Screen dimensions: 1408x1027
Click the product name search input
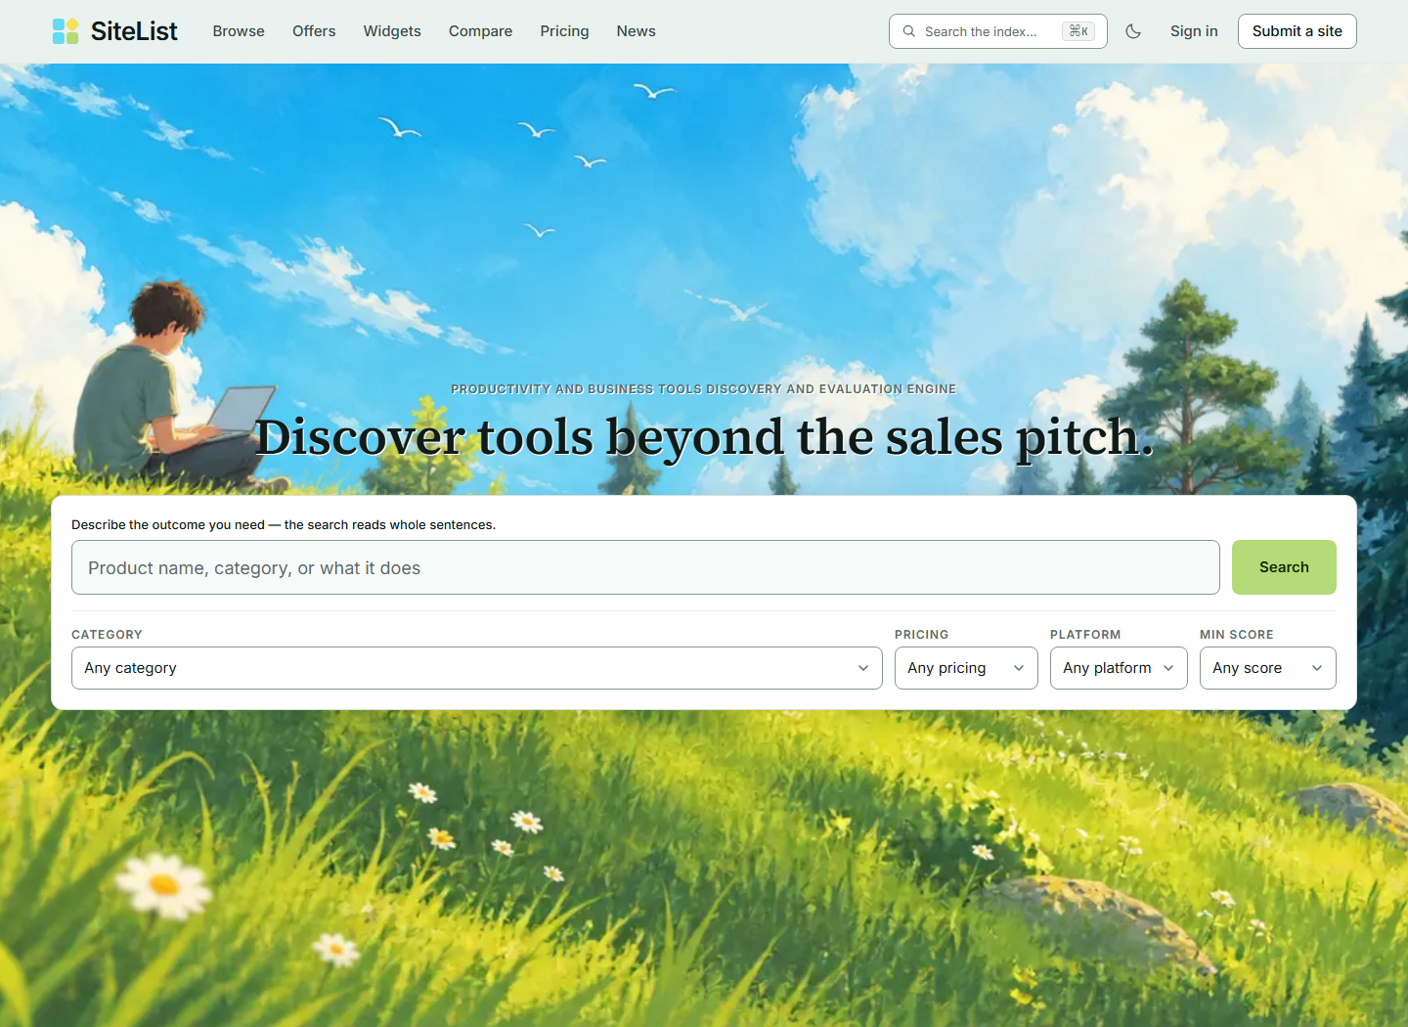[x=645, y=567]
